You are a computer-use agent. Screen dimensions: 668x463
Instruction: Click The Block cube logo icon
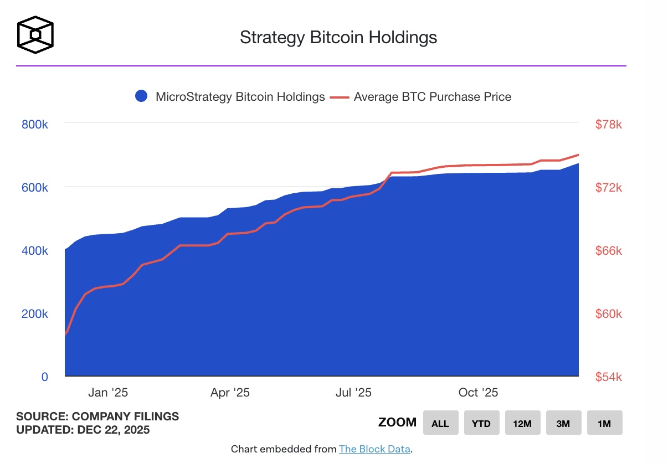click(35, 35)
